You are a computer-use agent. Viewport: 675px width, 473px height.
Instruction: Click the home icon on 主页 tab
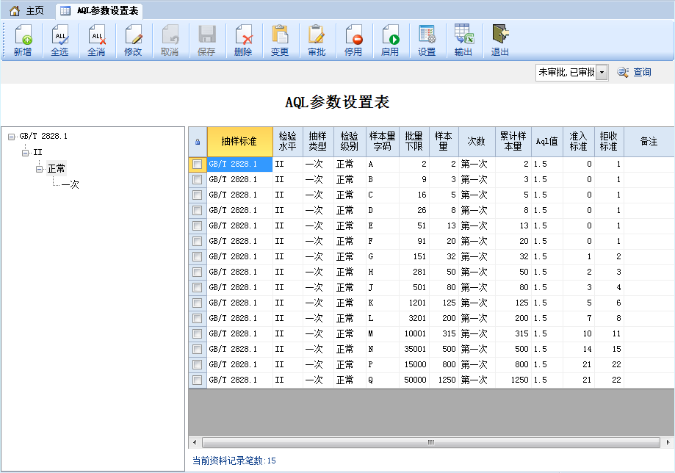tap(15, 11)
